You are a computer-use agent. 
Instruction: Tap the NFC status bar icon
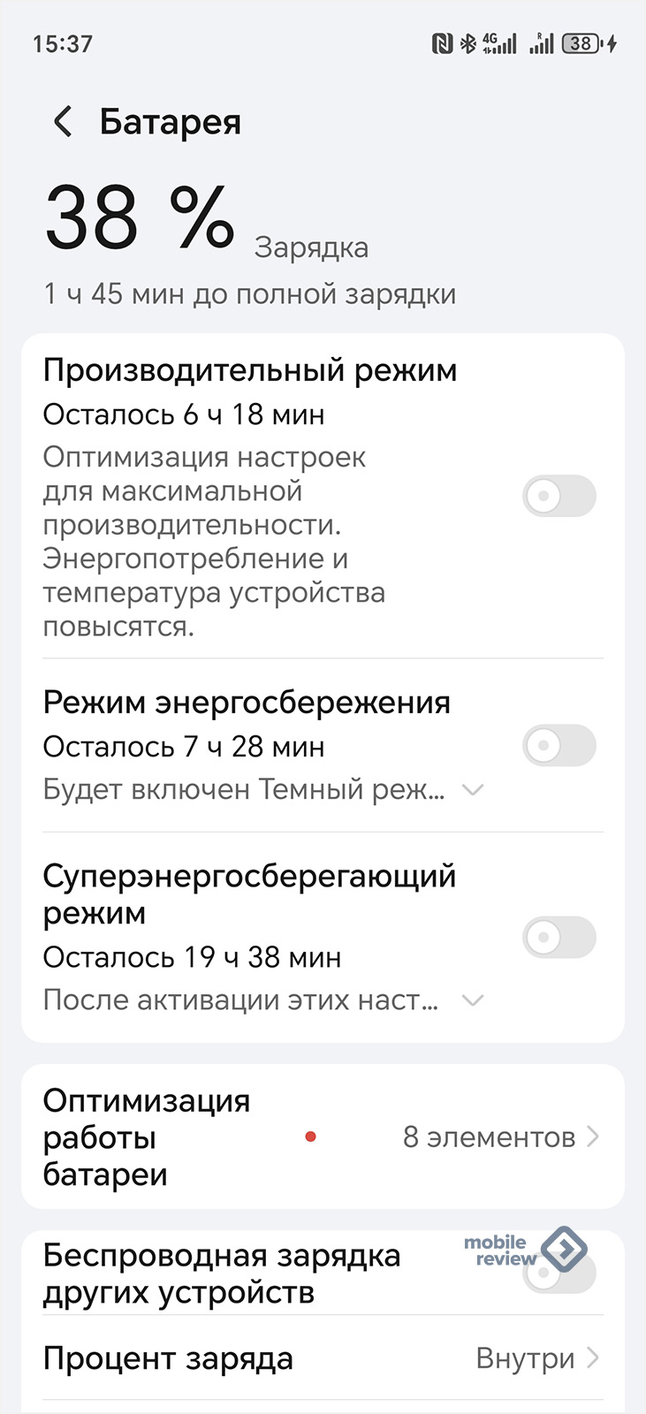coord(442,43)
